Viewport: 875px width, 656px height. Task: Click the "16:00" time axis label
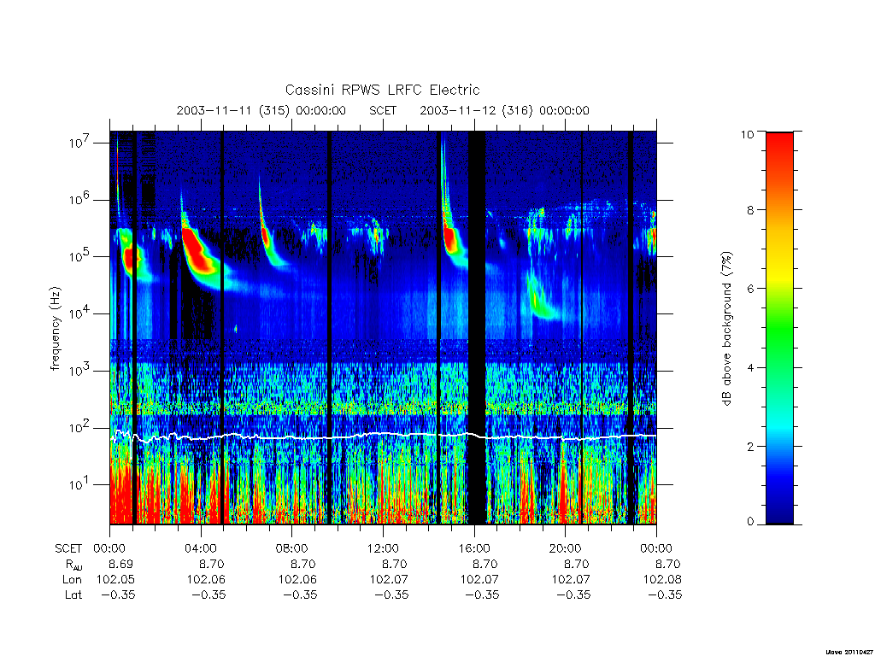point(473,548)
